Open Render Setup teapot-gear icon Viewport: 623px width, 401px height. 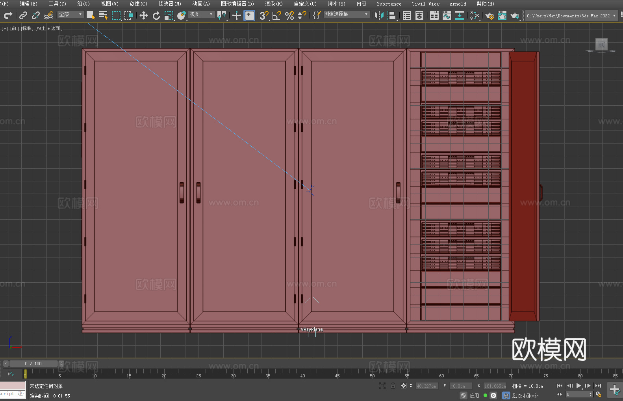tap(489, 15)
